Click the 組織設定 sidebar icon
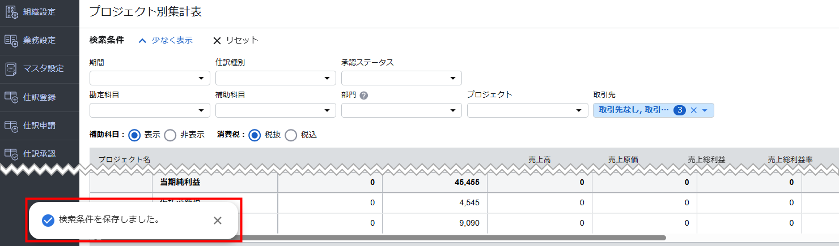The image size is (839, 246). 11,12
